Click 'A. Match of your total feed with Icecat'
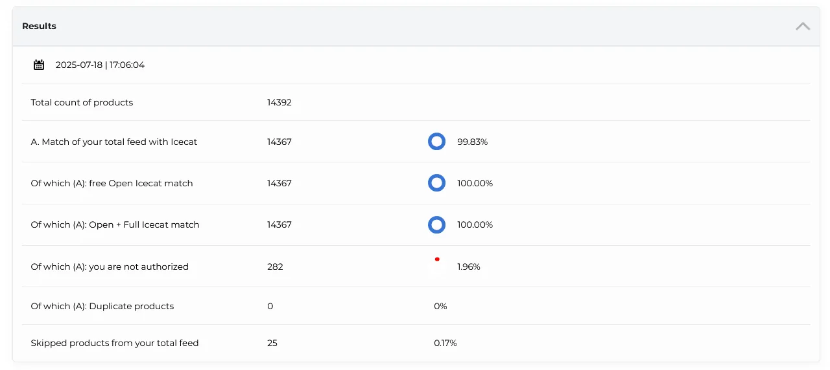 tap(114, 142)
